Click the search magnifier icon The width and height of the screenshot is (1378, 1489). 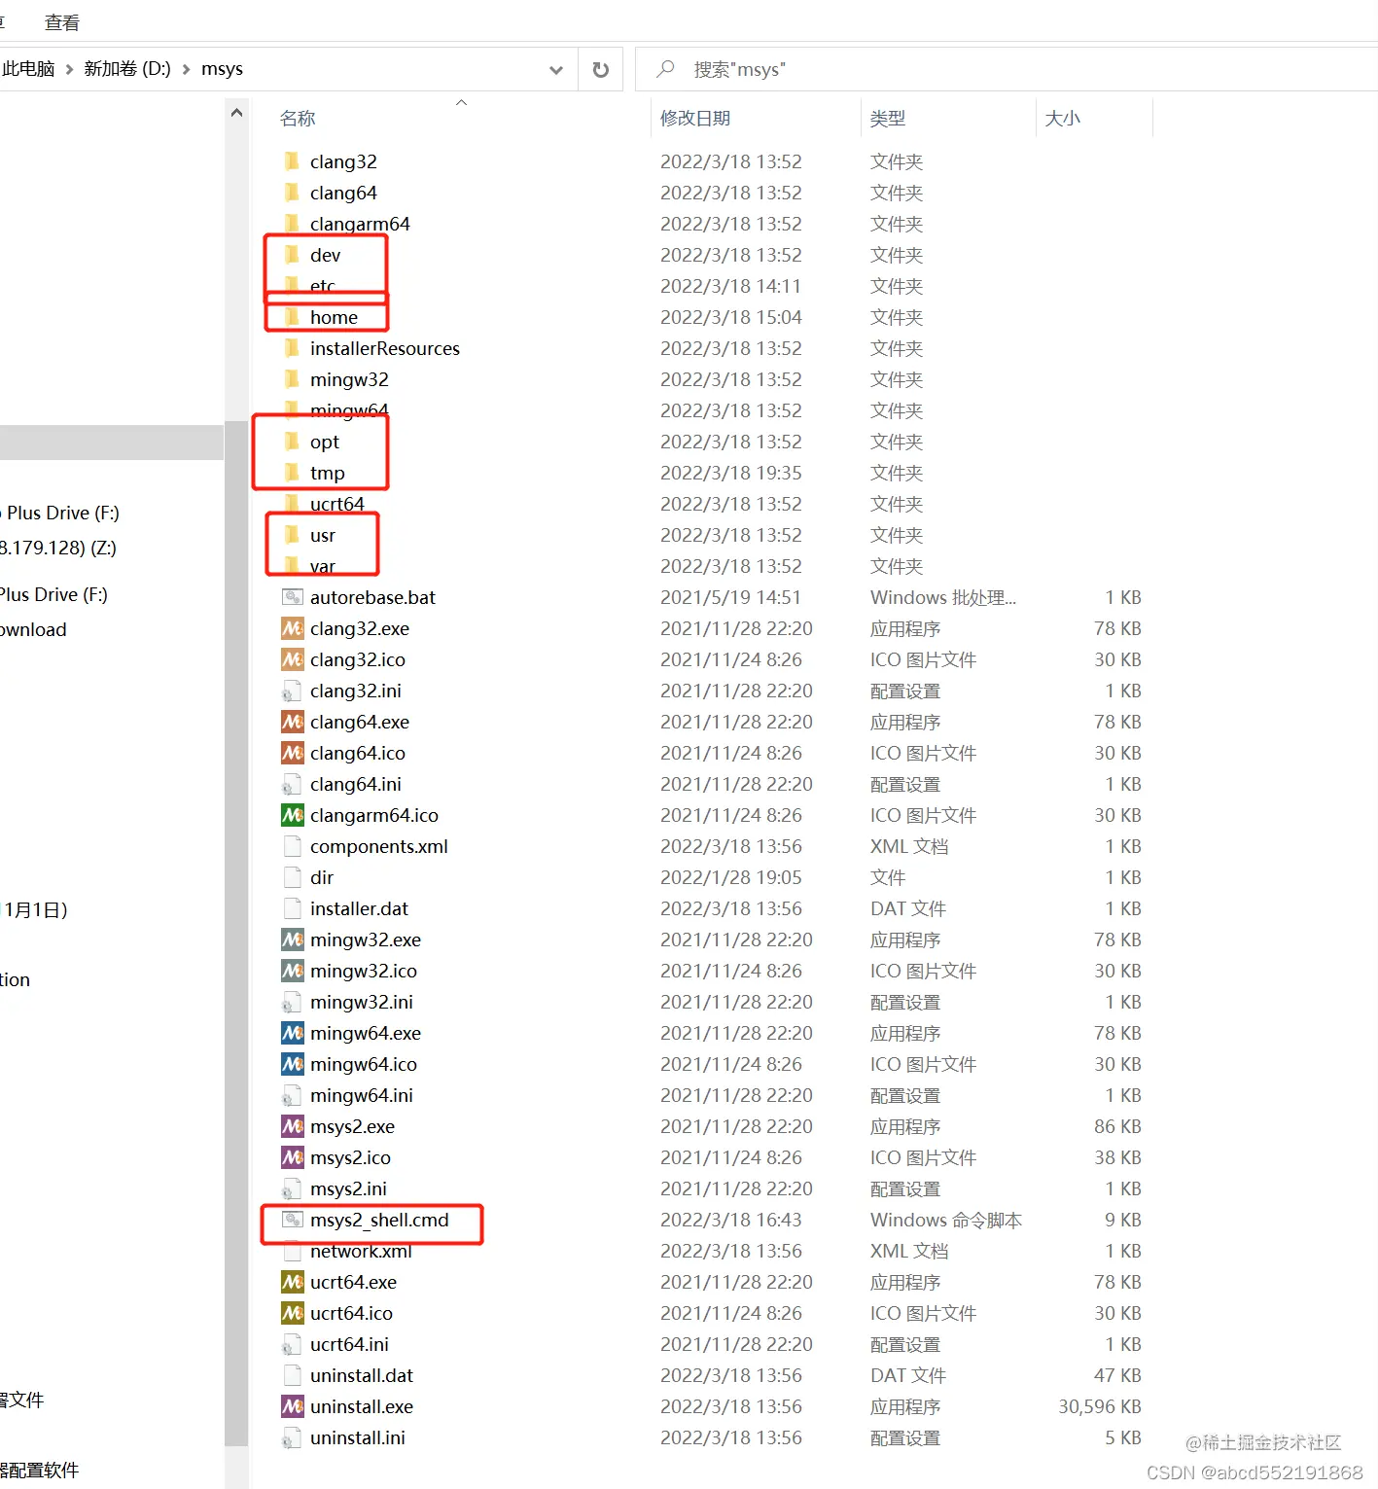tap(666, 69)
